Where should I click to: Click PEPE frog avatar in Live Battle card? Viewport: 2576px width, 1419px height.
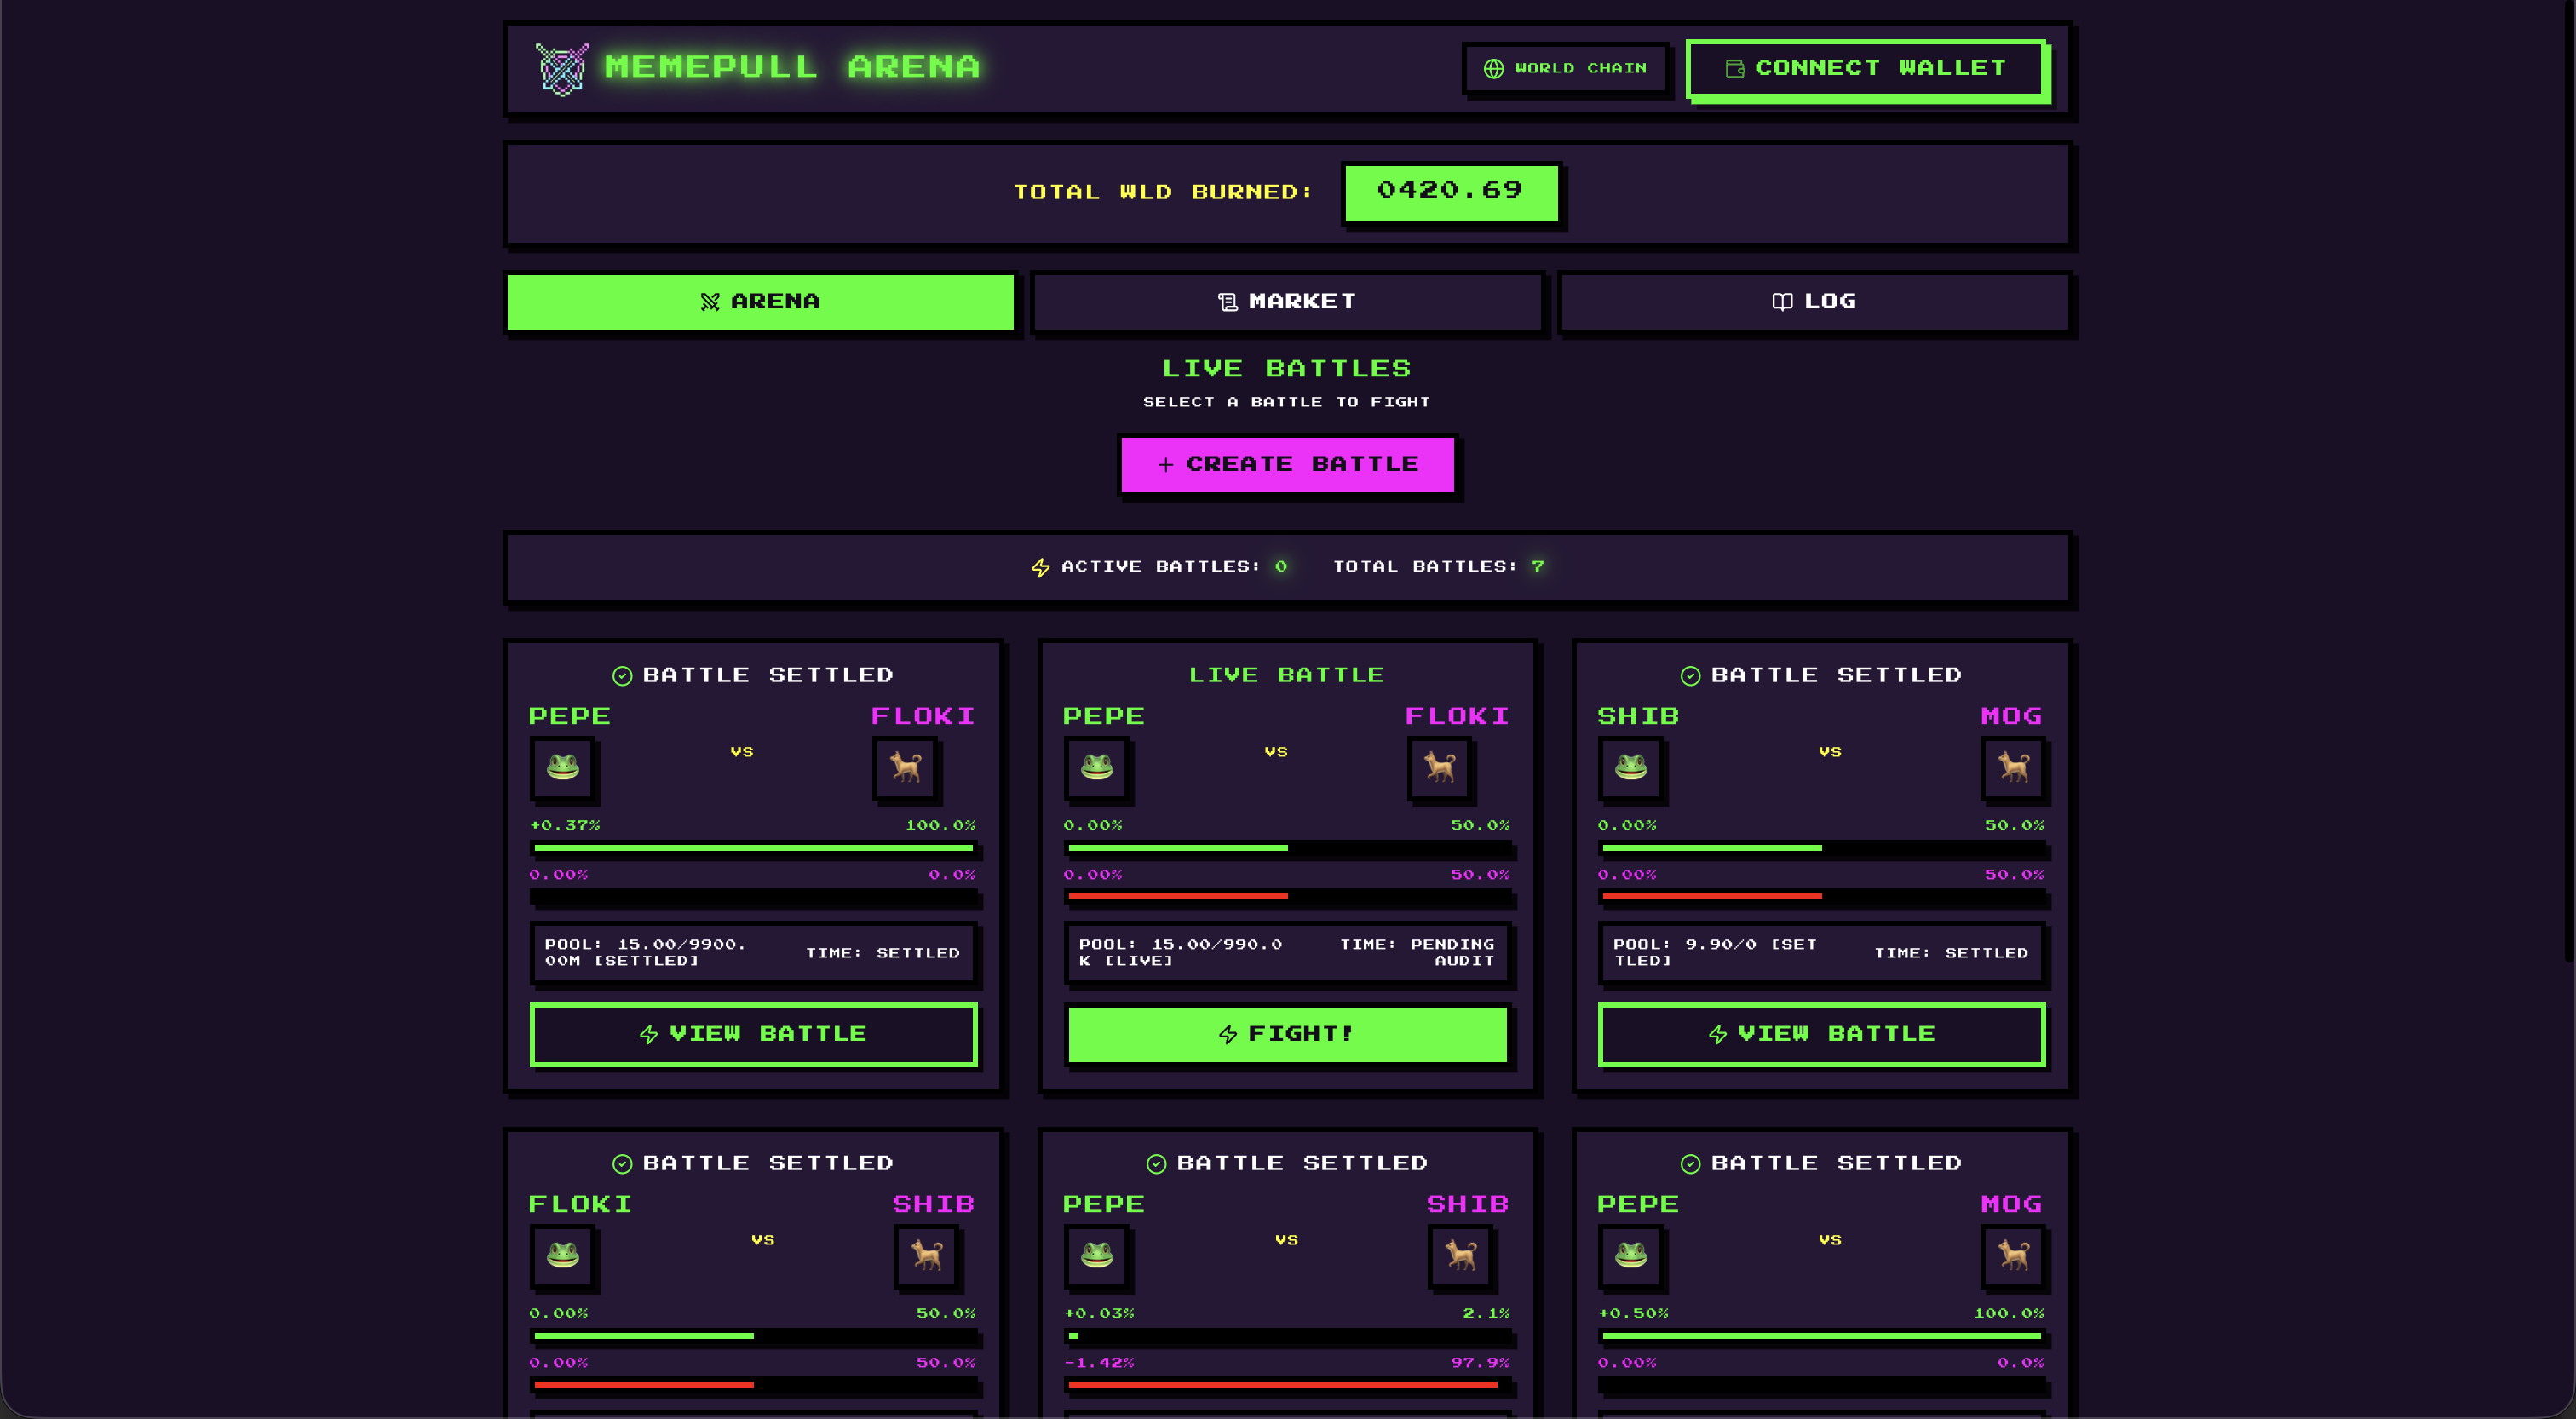click(1097, 768)
